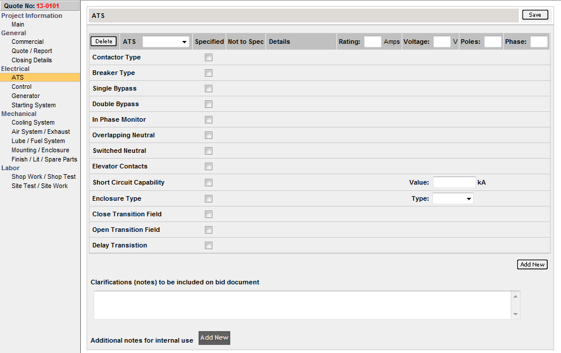Navigate to Quote / Report
The width and height of the screenshot is (561, 353).
coord(32,51)
